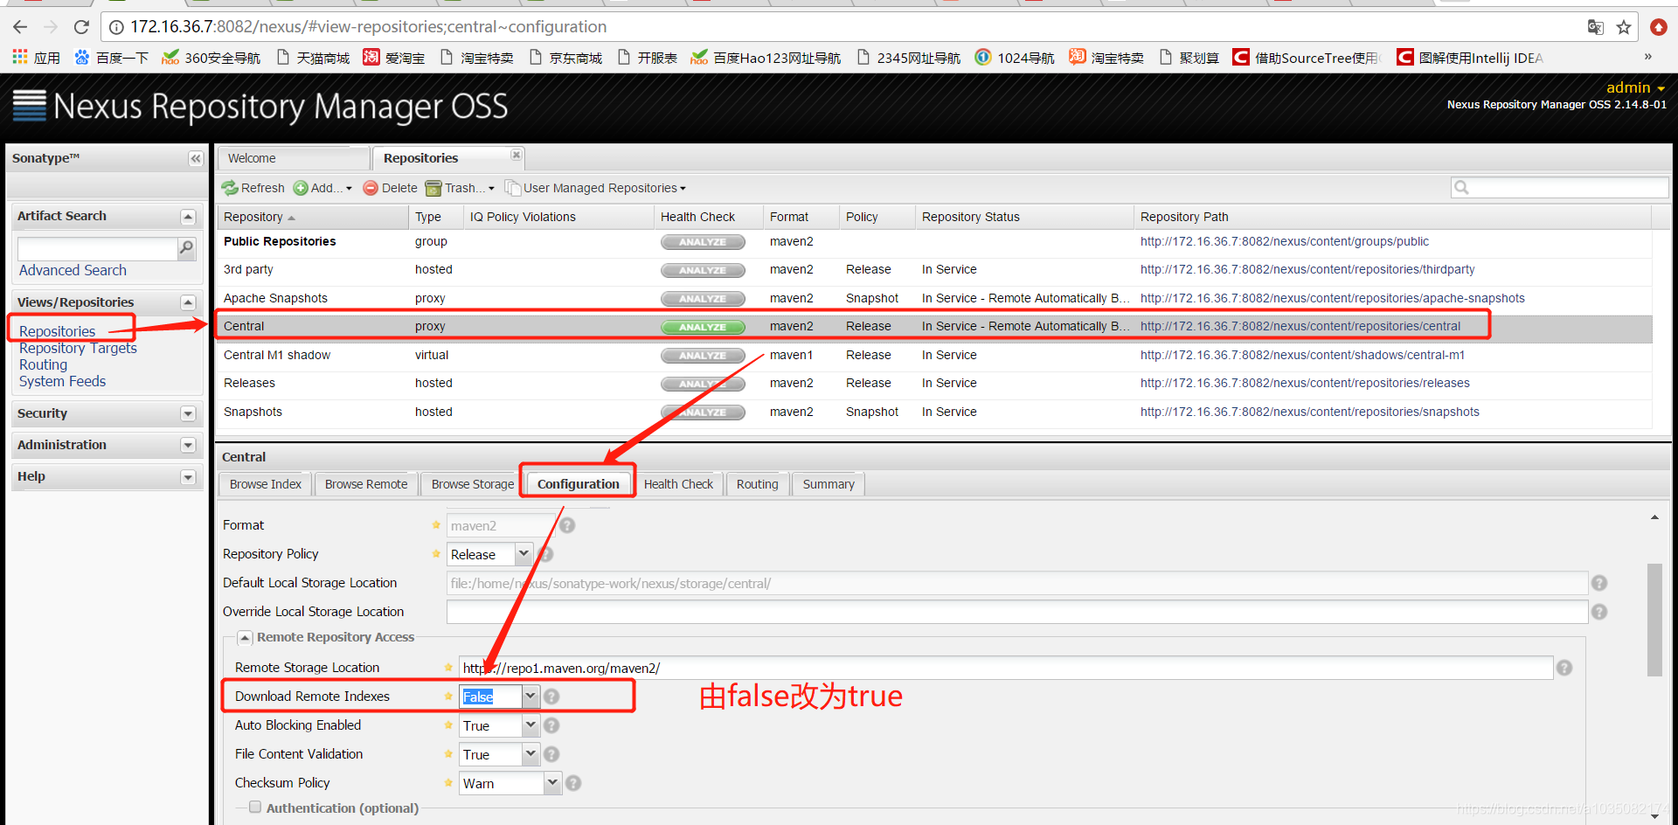Open the apache-snapshots repository URL
1678x825 pixels.
pyautogui.click(x=1333, y=298)
